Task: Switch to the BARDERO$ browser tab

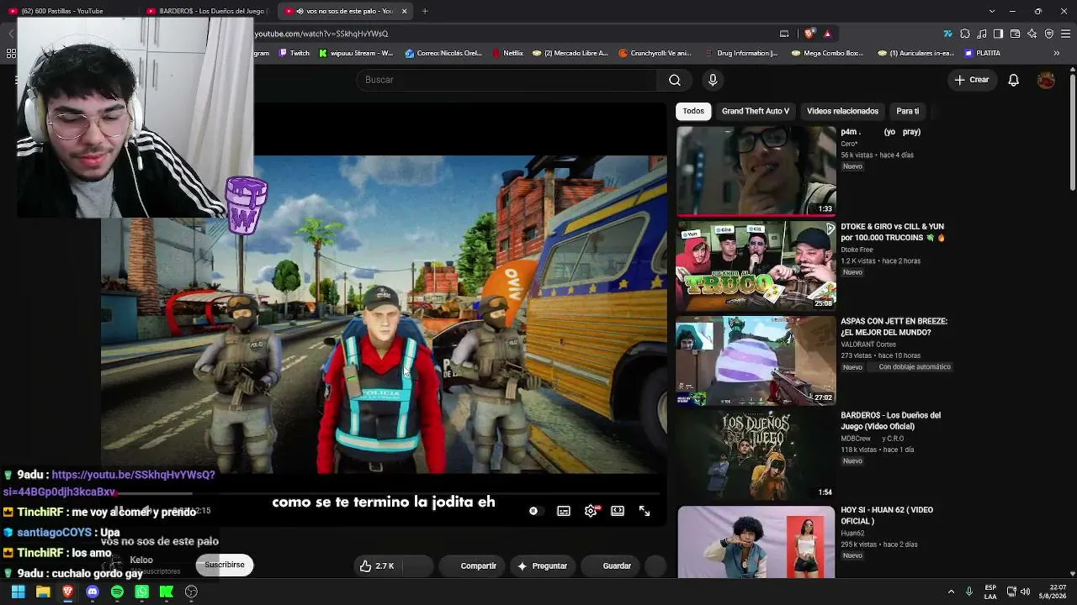Action: point(207,11)
